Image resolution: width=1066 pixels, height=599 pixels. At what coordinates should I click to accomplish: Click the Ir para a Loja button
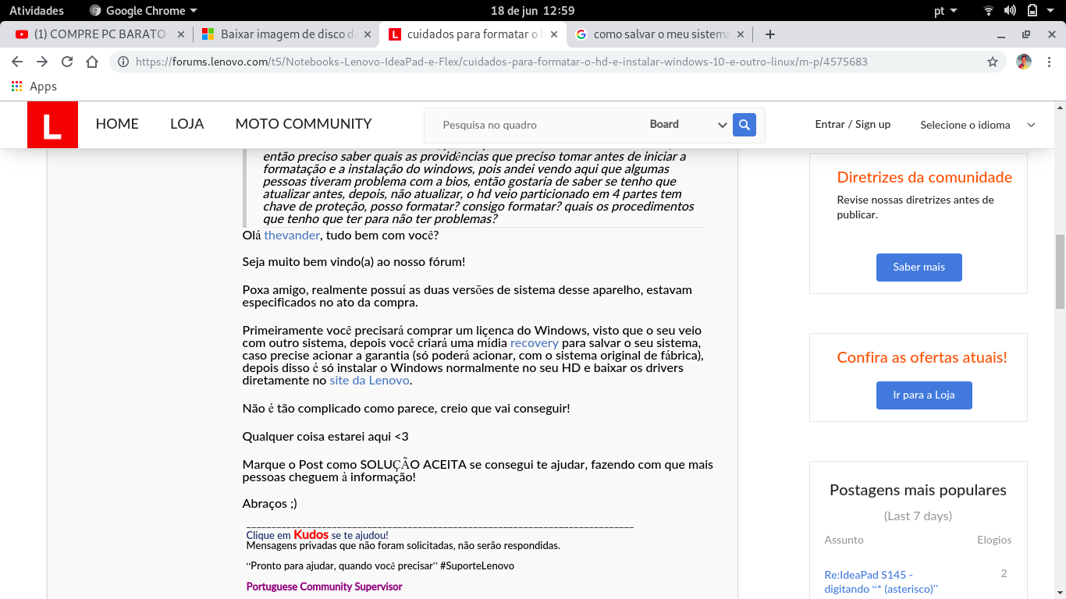coord(924,395)
